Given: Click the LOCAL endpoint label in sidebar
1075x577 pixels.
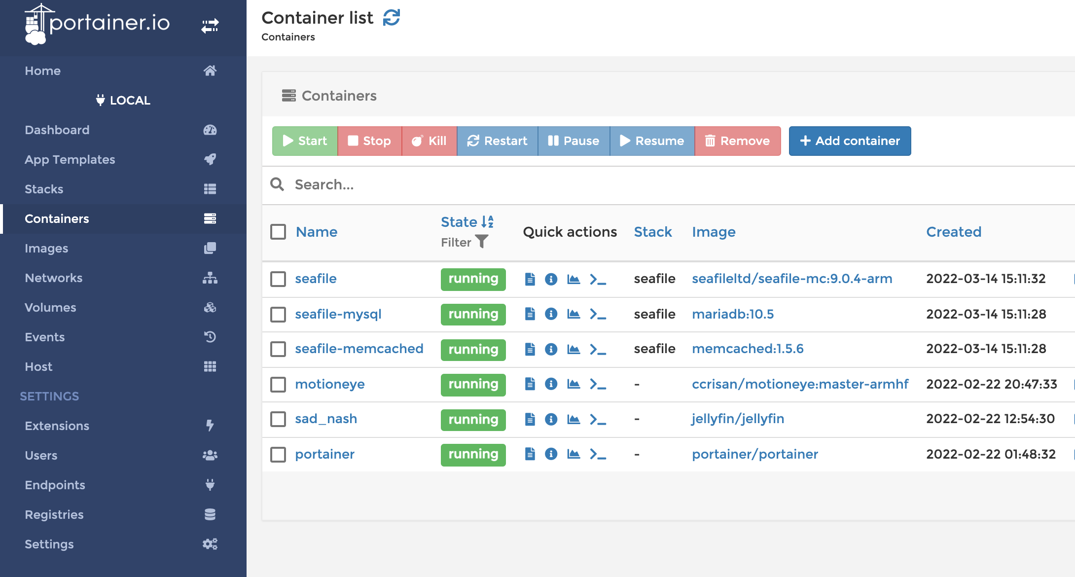Looking at the screenshot, I should tap(123, 101).
